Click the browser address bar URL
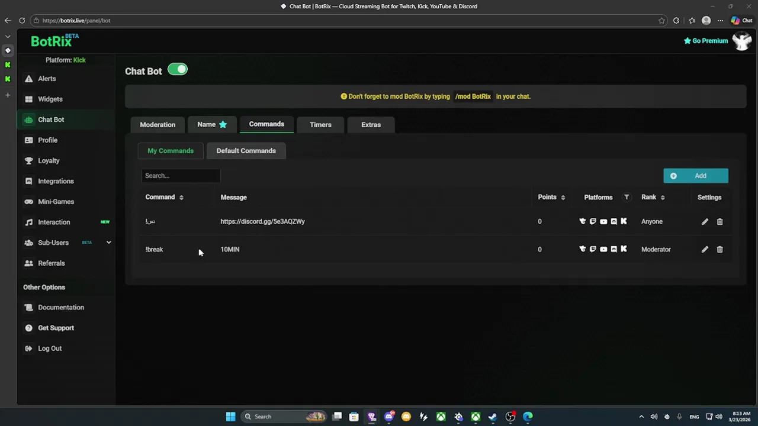The width and height of the screenshot is (758, 426). point(76,20)
